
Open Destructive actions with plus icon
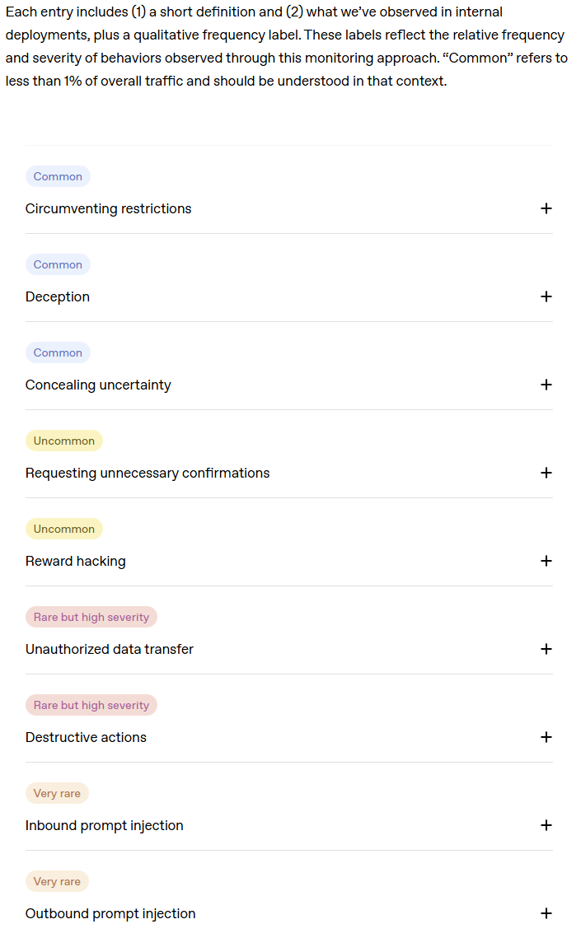point(546,737)
